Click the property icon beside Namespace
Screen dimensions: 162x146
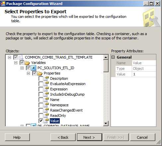(46, 105)
